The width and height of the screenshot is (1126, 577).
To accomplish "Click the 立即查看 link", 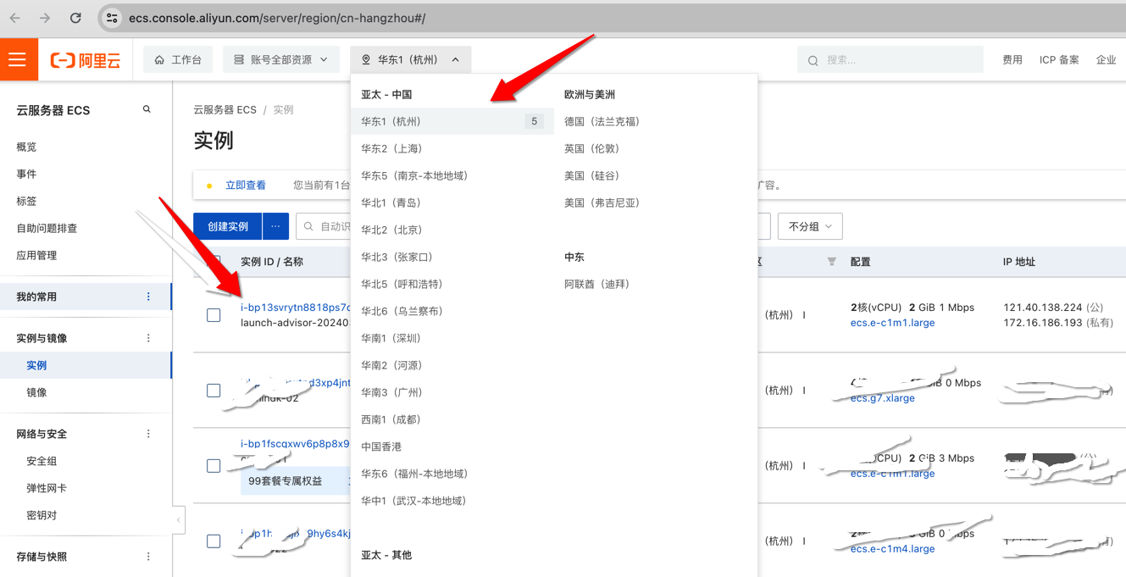I will (x=246, y=185).
